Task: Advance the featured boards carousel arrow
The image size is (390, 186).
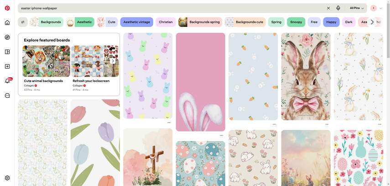Action: 113,61
